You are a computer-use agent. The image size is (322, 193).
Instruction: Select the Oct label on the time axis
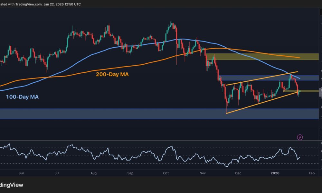pos(166,173)
